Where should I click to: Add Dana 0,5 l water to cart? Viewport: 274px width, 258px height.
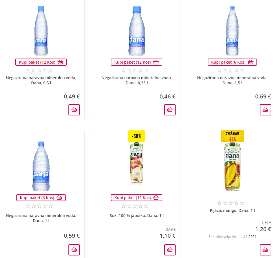[74, 110]
